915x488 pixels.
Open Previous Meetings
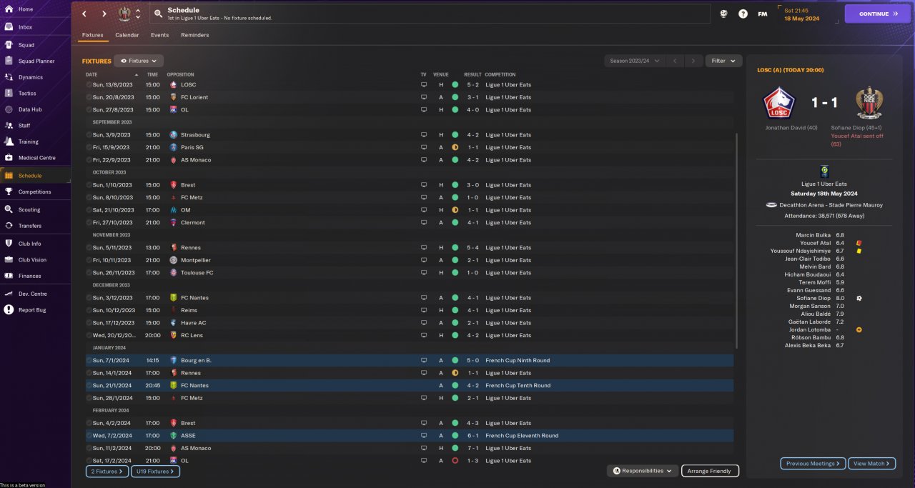coord(813,464)
